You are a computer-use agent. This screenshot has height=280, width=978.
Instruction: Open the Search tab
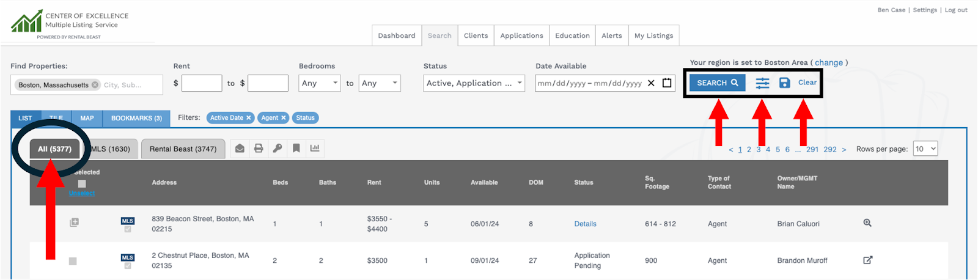click(439, 35)
